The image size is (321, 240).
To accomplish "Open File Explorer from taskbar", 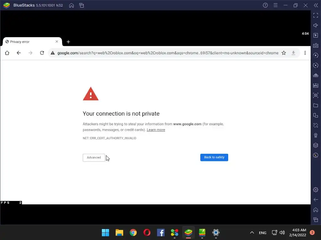I will point(119,232).
